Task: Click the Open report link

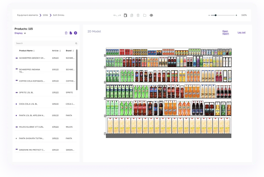Action: (x=225, y=32)
